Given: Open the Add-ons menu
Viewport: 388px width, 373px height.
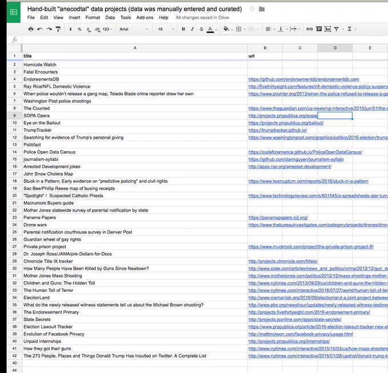Looking at the screenshot, I should tap(145, 18).
